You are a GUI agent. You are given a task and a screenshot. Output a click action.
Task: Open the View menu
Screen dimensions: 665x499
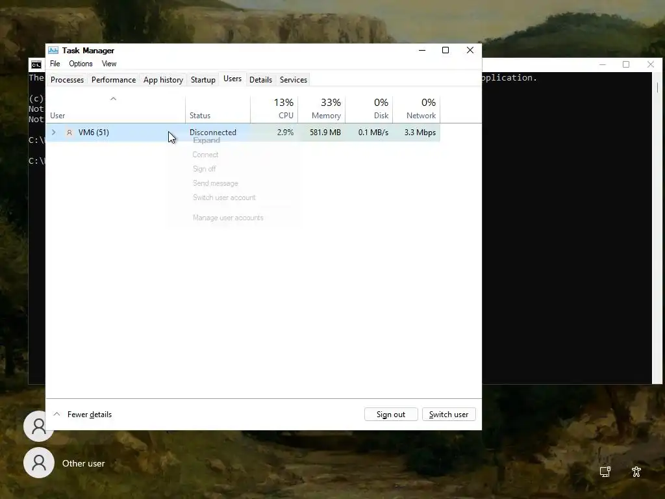click(x=109, y=64)
